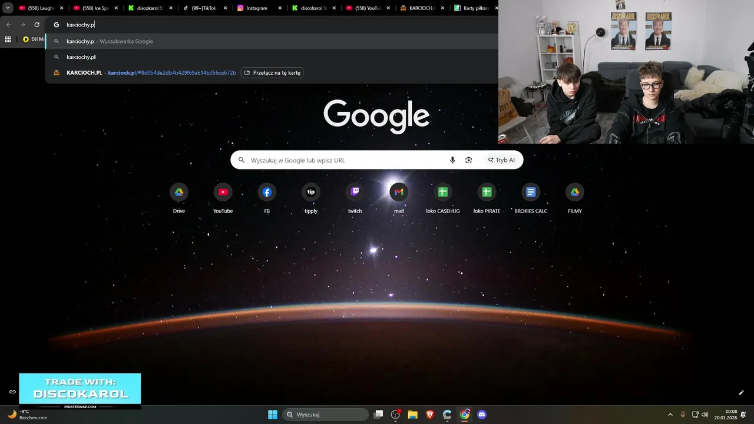This screenshot has width=754, height=424.
Task: Open Discord from the taskbar
Action: [x=482, y=415]
